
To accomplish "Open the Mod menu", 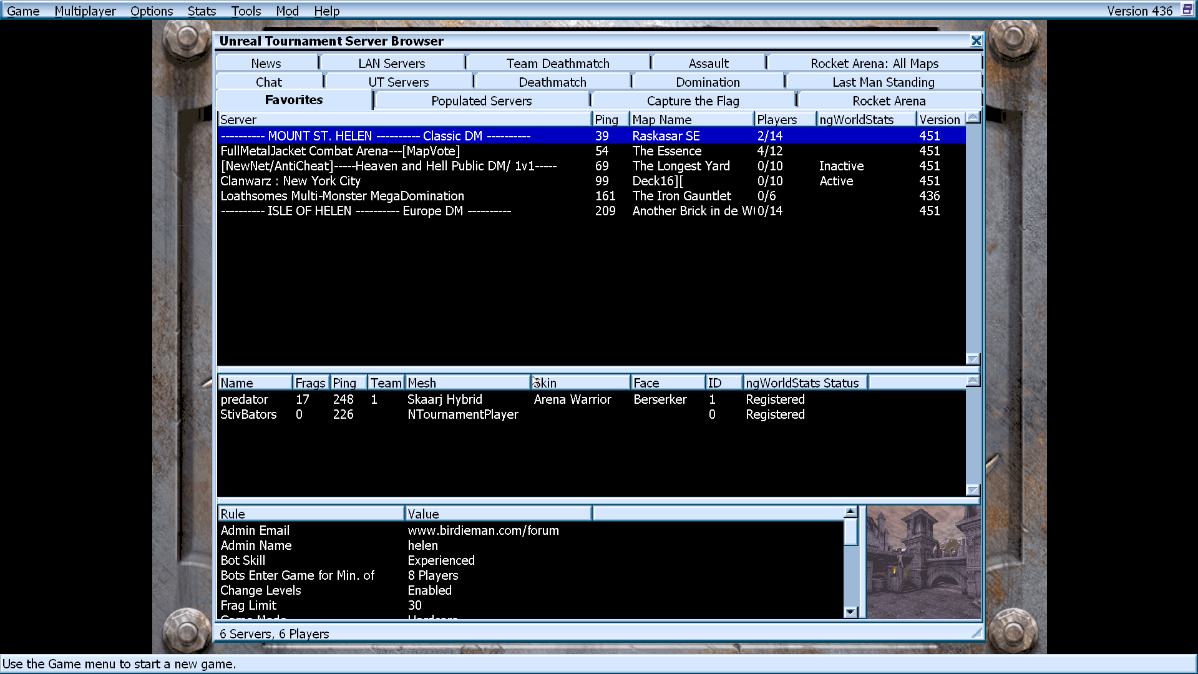I will 287,11.
